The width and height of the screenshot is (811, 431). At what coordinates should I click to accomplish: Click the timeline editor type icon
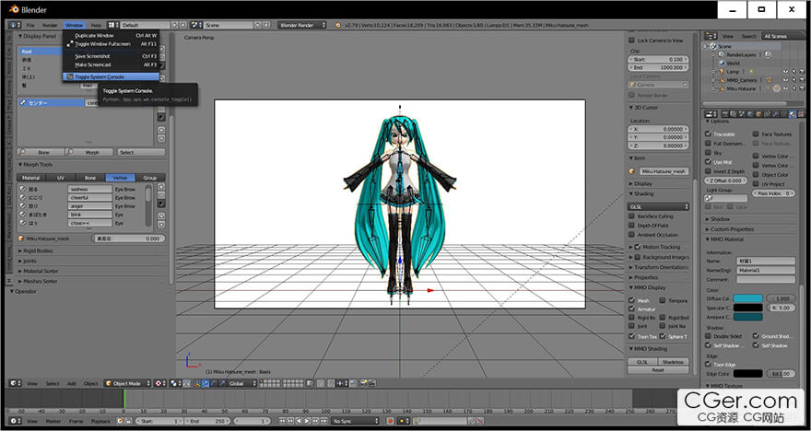click(x=14, y=421)
